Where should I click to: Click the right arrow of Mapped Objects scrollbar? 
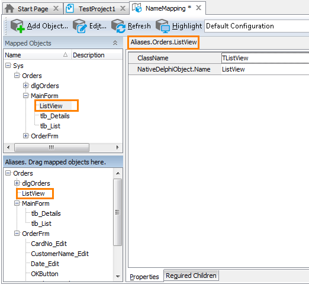pos(118,147)
